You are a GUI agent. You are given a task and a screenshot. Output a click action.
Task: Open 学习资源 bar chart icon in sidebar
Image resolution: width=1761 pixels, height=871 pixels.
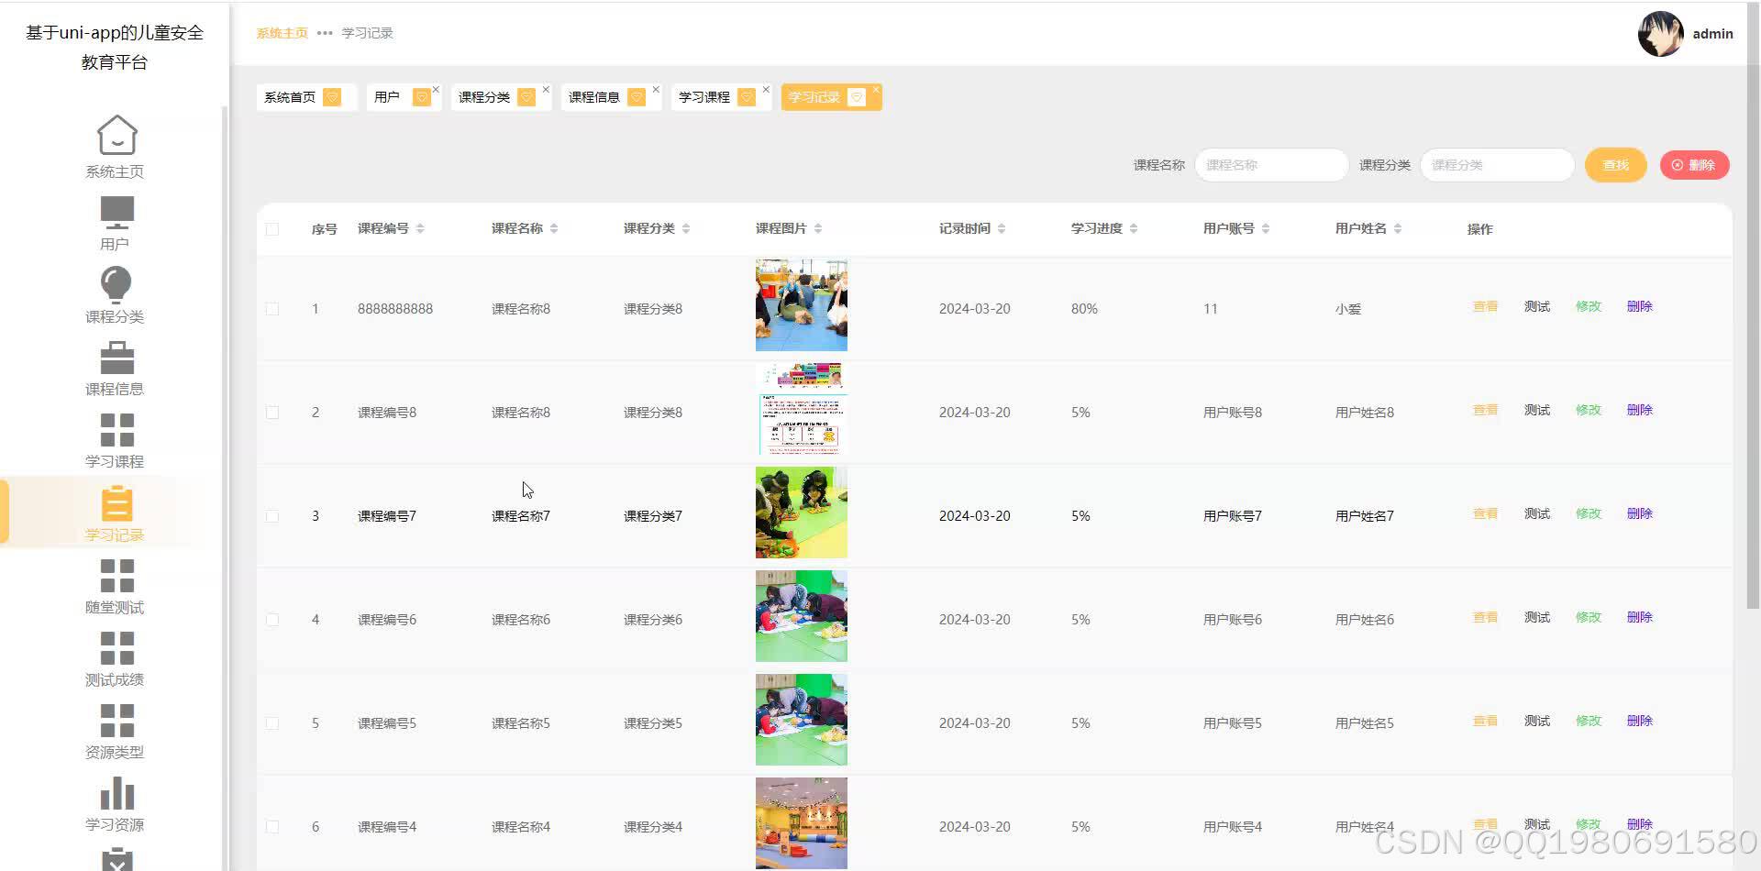(116, 793)
